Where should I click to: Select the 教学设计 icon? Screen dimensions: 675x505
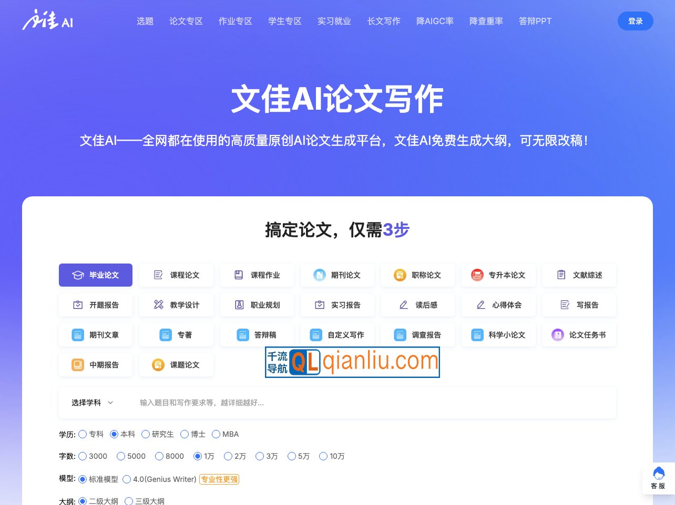(158, 305)
